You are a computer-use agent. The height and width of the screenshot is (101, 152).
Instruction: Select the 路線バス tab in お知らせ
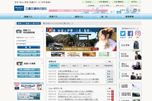pos(65,66)
